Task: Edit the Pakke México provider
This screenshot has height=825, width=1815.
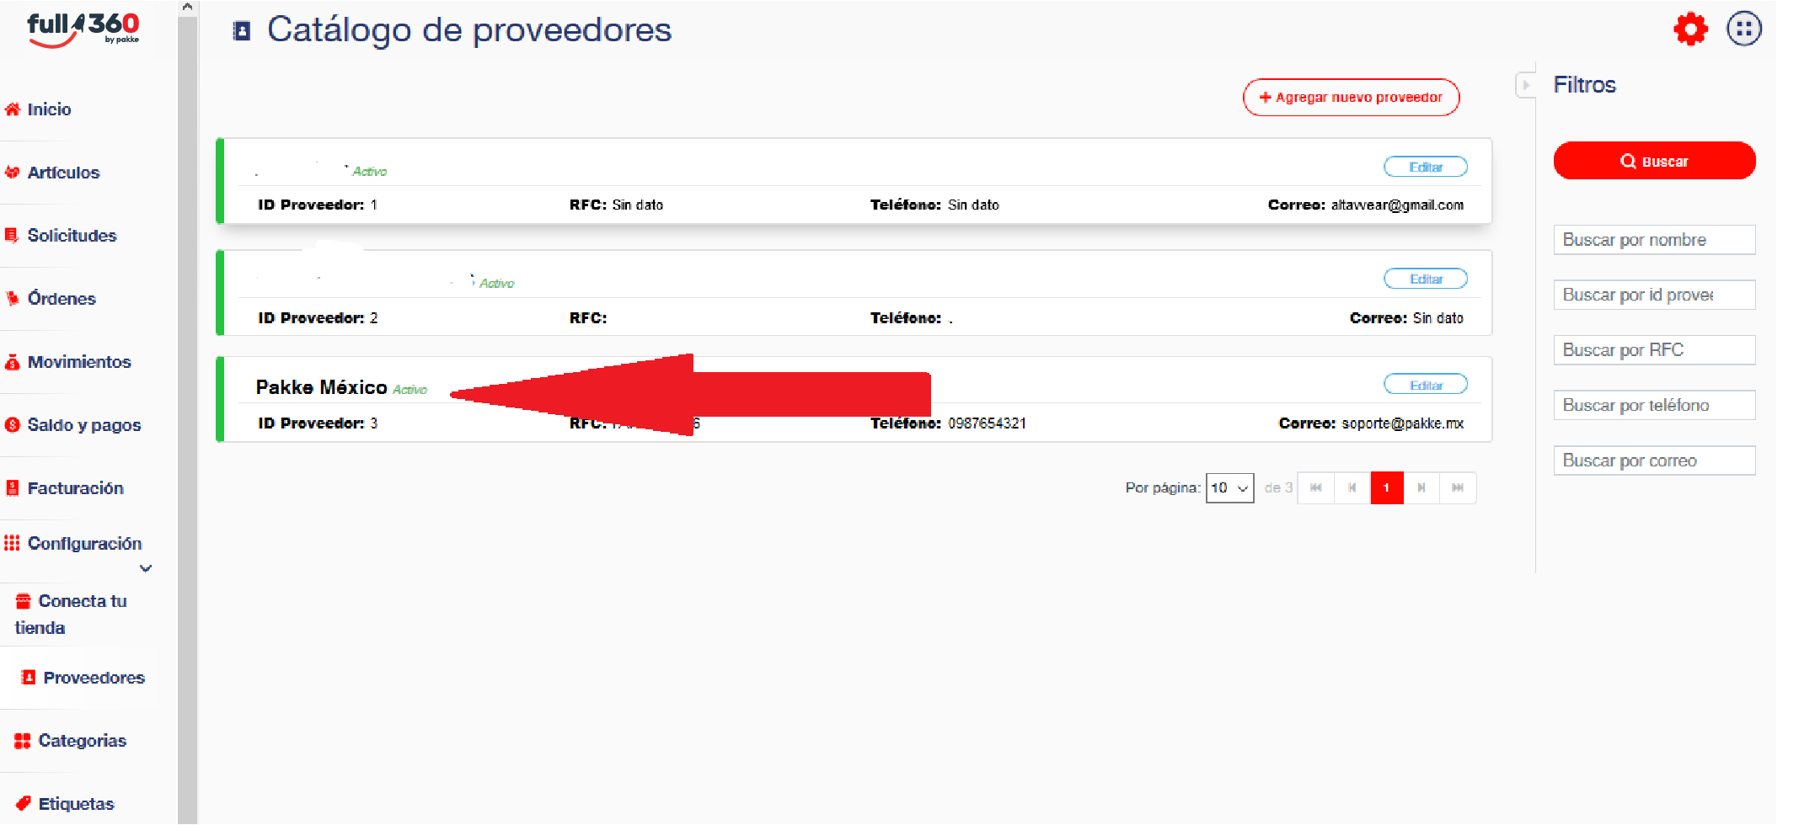Action: 1425,385
